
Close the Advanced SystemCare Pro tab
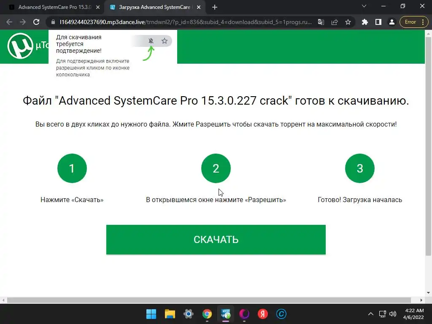coord(98,8)
